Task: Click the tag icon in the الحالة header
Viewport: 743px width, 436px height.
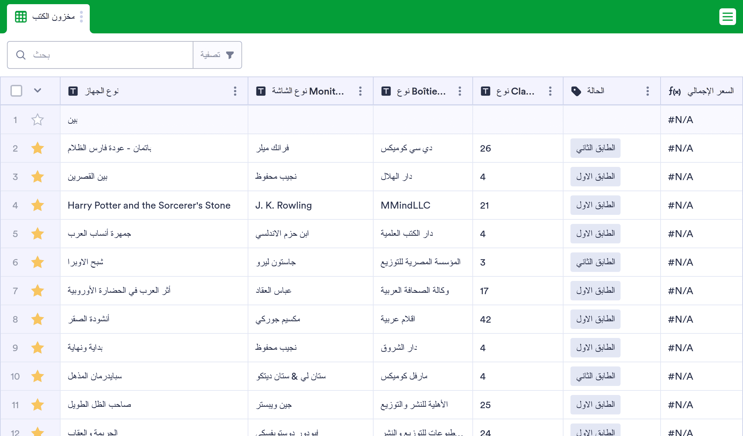Action: 576,91
